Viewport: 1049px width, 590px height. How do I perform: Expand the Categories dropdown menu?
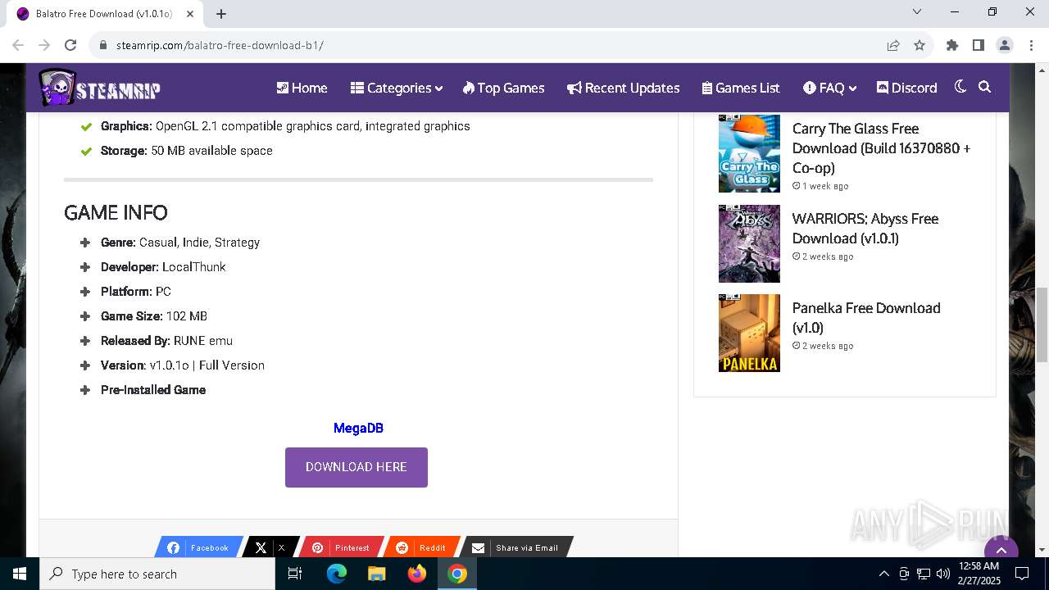397,88
